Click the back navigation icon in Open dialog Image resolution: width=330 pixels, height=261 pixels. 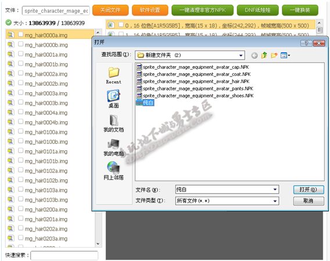[x=254, y=56]
